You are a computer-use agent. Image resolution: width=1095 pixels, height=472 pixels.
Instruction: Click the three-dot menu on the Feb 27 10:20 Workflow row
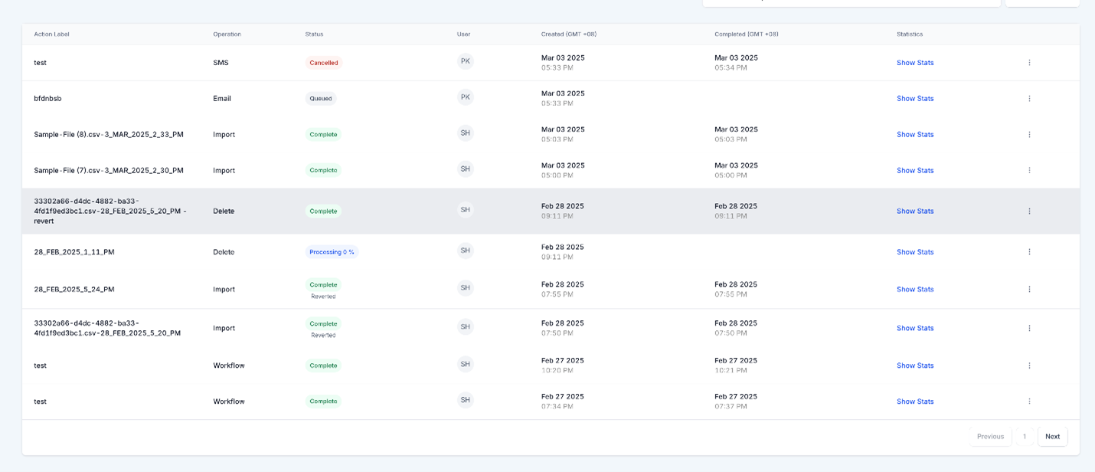pyautogui.click(x=1029, y=365)
